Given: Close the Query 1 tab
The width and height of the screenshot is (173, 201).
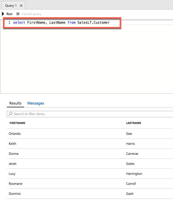Looking at the screenshot, I should pos(21,6).
